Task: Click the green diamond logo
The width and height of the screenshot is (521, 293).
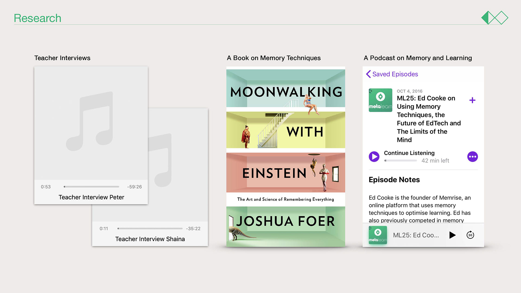Action: coord(495,18)
